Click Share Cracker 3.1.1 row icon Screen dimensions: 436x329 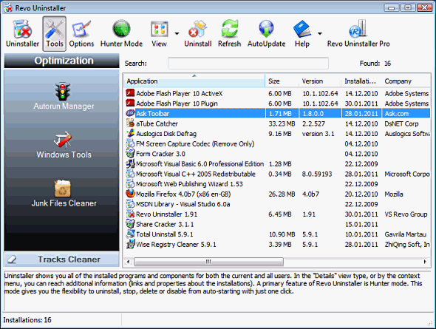[x=130, y=224]
